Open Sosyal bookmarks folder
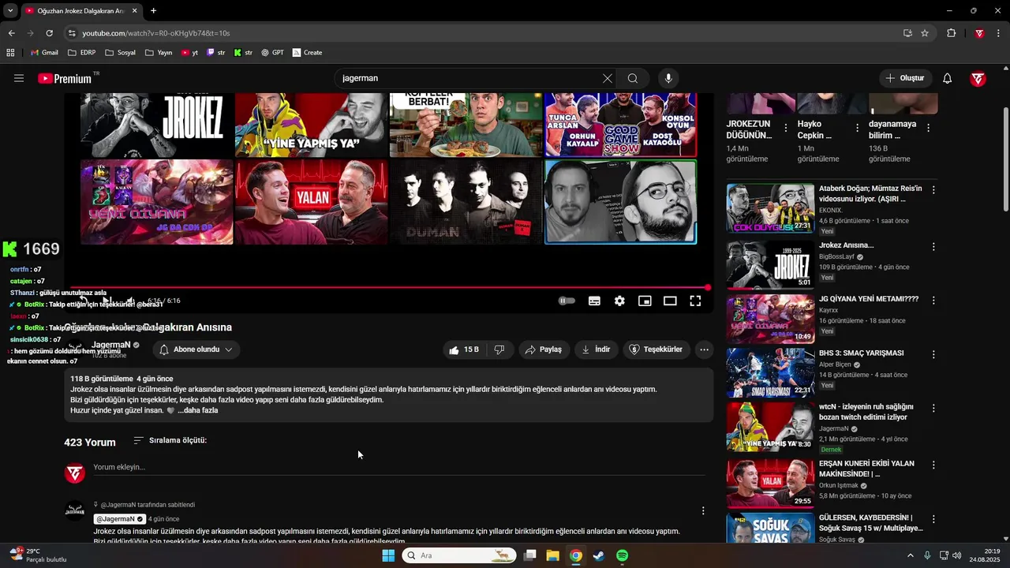The height and width of the screenshot is (568, 1010). 120,53
